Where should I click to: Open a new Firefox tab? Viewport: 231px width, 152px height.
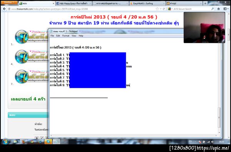point(205,3)
